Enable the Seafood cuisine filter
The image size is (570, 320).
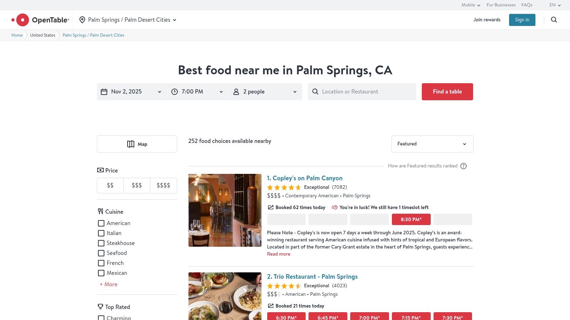pos(101,253)
